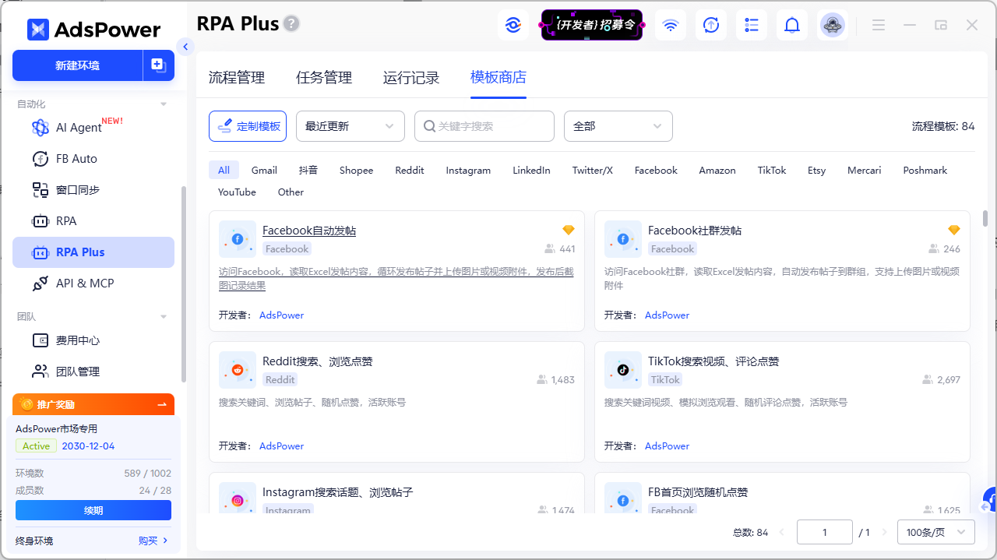Collapse the 推广奖励 banner

[x=162, y=405]
